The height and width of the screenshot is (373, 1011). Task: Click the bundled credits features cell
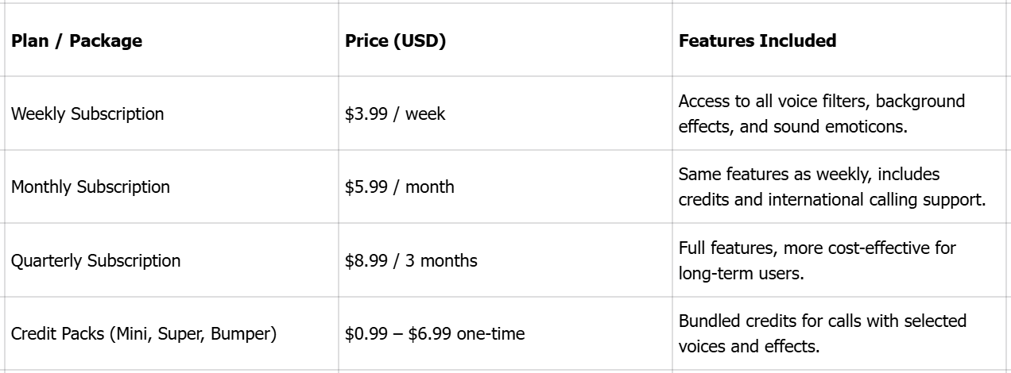click(822, 334)
